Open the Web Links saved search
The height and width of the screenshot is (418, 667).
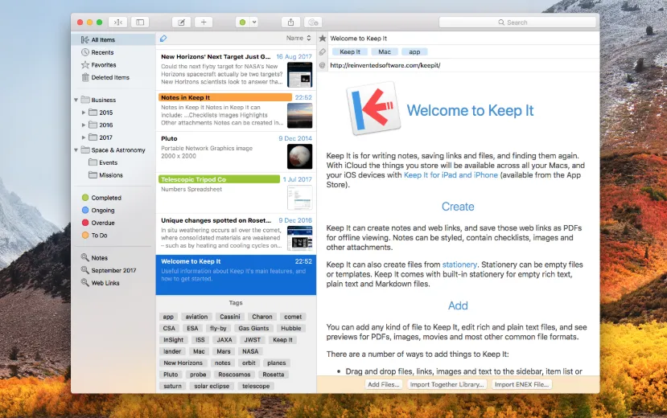point(113,283)
